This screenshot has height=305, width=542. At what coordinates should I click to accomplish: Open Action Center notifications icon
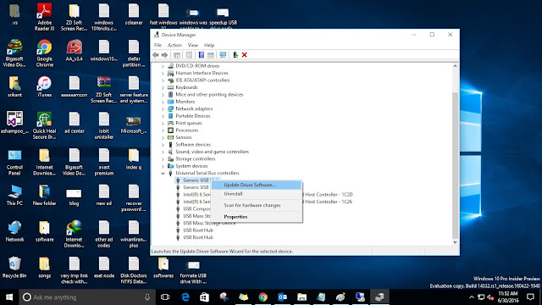click(531, 297)
